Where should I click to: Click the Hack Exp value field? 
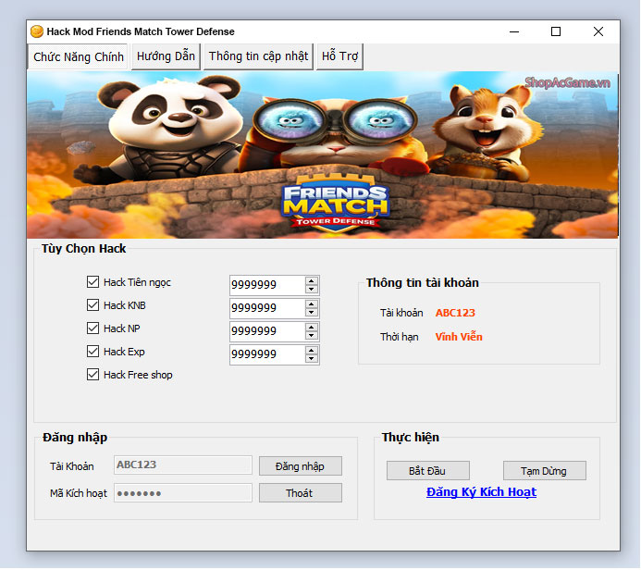click(267, 354)
